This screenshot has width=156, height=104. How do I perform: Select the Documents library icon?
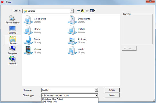72,20
